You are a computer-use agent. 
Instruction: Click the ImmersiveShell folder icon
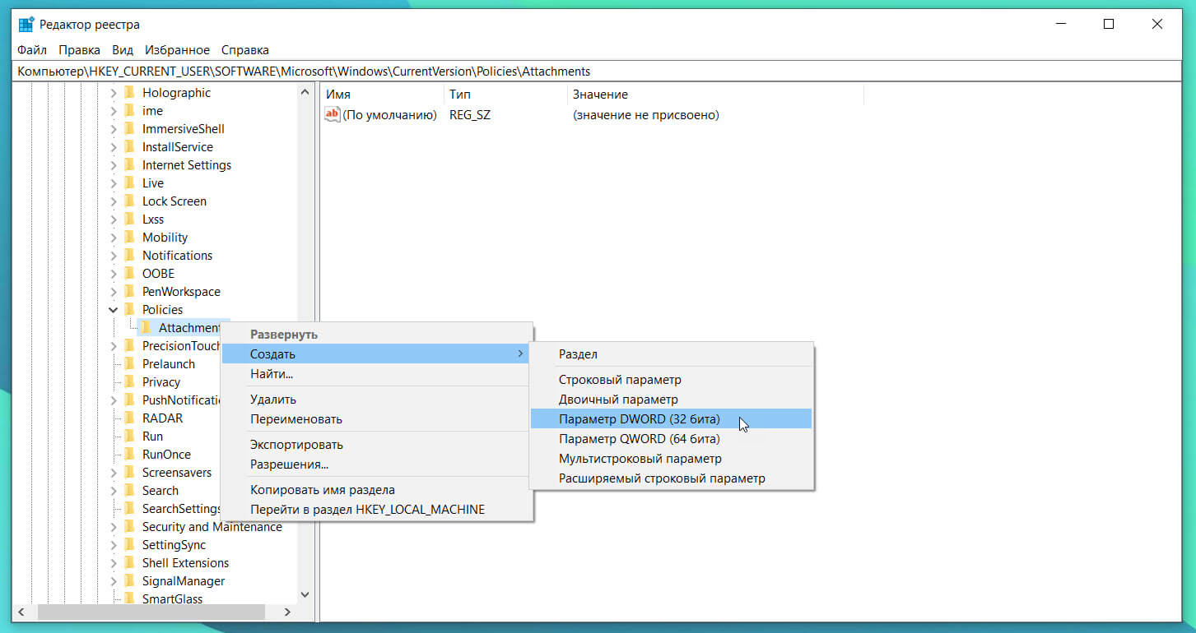pyautogui.click(x=129, y=128)
